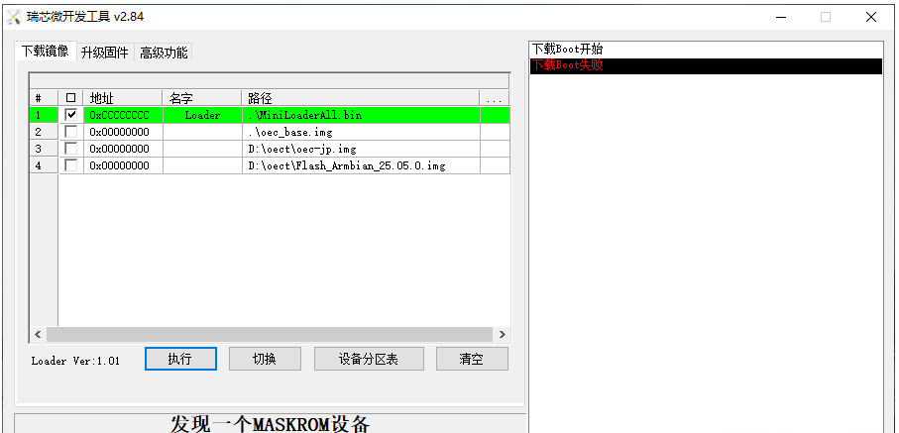Click the scrollbar left arrow
The height and width of the screenshot is (433, 899).
coord(38,334)
